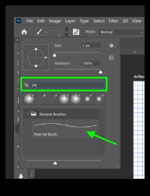Click the Photoshop Ps logo icon
150x196 pixels.
pos(19,21)
